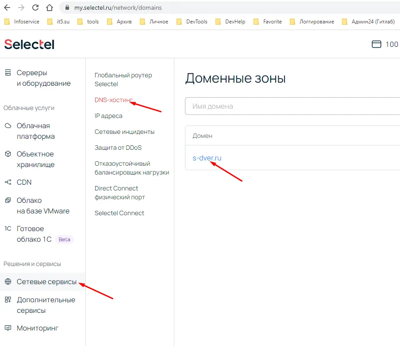This screenshot has height=346, width=400.
Task: Click the cloud icon next to Облачная платформа
Action: tap(8, 125)
